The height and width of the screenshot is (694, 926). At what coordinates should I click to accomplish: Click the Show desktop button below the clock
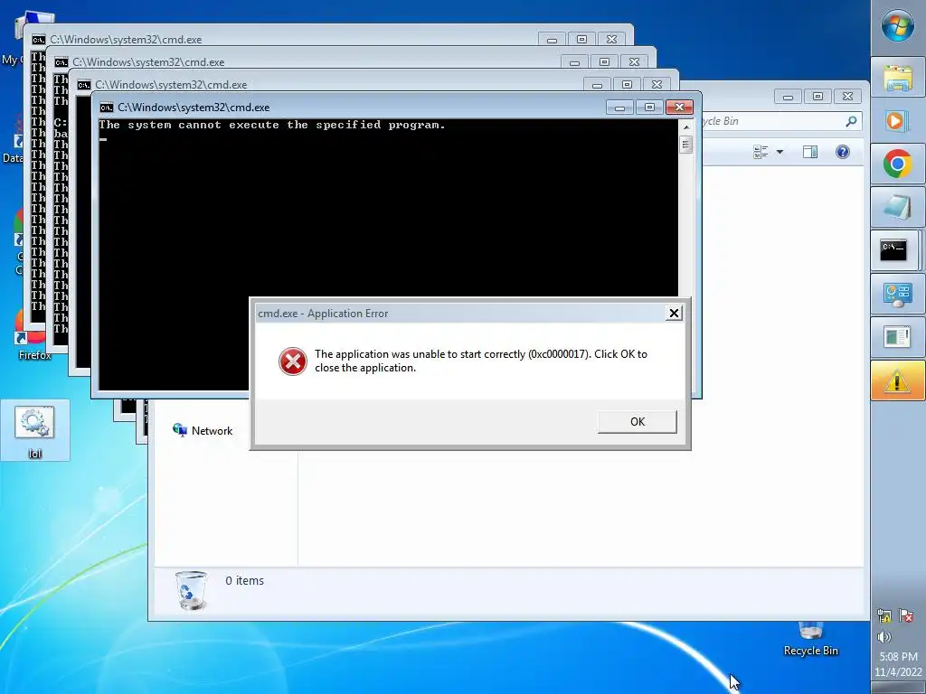[898, 688]
